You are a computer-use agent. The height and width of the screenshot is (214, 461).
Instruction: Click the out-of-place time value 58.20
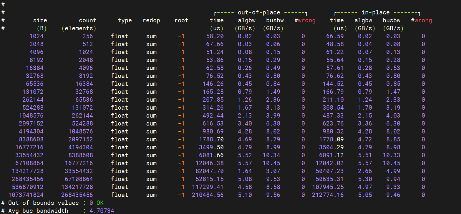coord(215,36)
